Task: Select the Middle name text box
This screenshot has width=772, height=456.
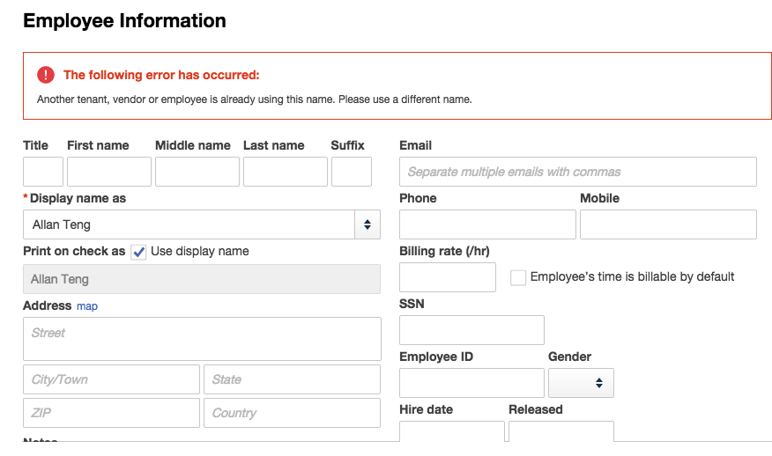Action: coord(197,172)
